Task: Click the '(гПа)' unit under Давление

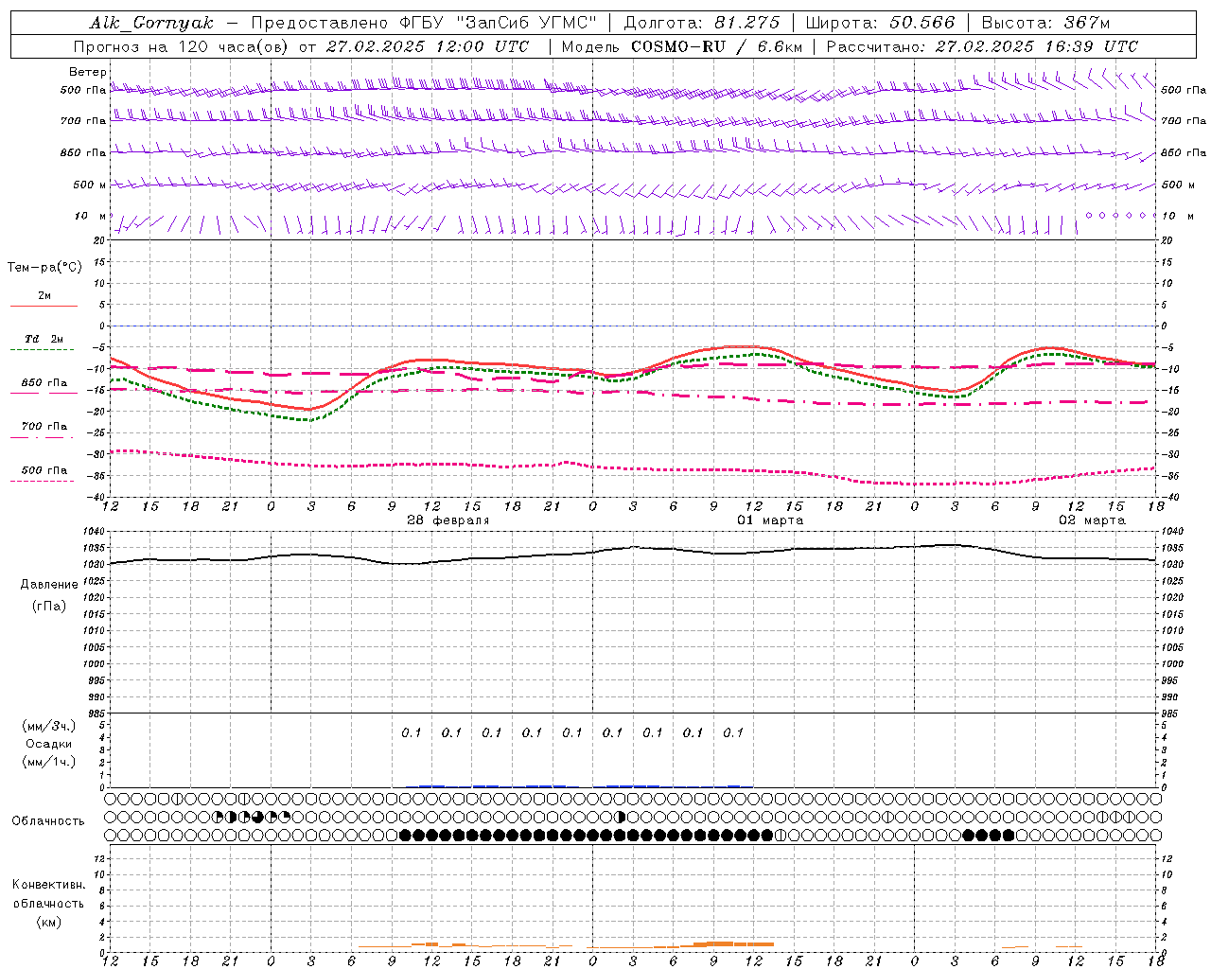Action: (x=49, y=606)
